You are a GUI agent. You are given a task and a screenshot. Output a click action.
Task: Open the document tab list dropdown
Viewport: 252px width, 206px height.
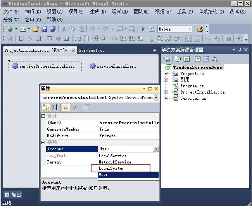click(x=155, y=50)
